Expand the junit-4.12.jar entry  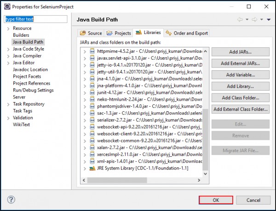(x=85, y=93)
